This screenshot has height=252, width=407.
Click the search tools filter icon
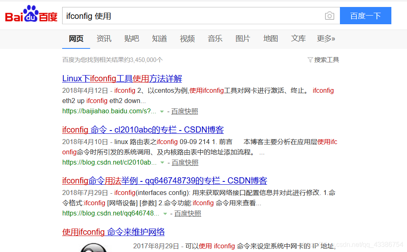pyautogui.click(x=310, y=60)
